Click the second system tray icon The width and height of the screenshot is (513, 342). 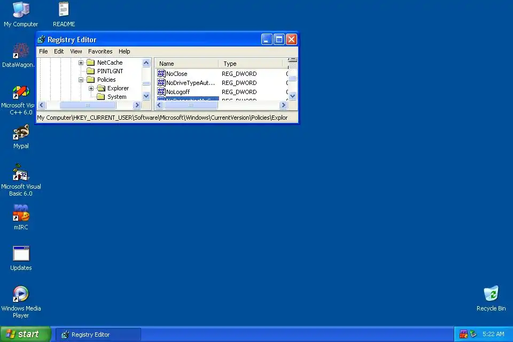coord(473,334)
